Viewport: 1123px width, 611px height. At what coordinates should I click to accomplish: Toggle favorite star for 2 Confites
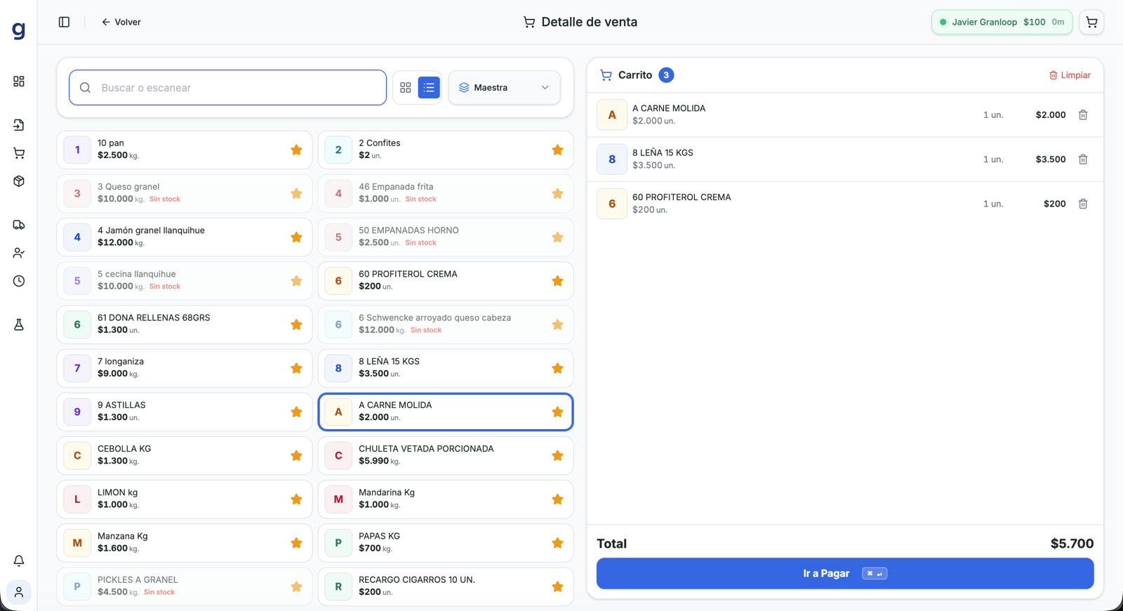pos(557,150)
